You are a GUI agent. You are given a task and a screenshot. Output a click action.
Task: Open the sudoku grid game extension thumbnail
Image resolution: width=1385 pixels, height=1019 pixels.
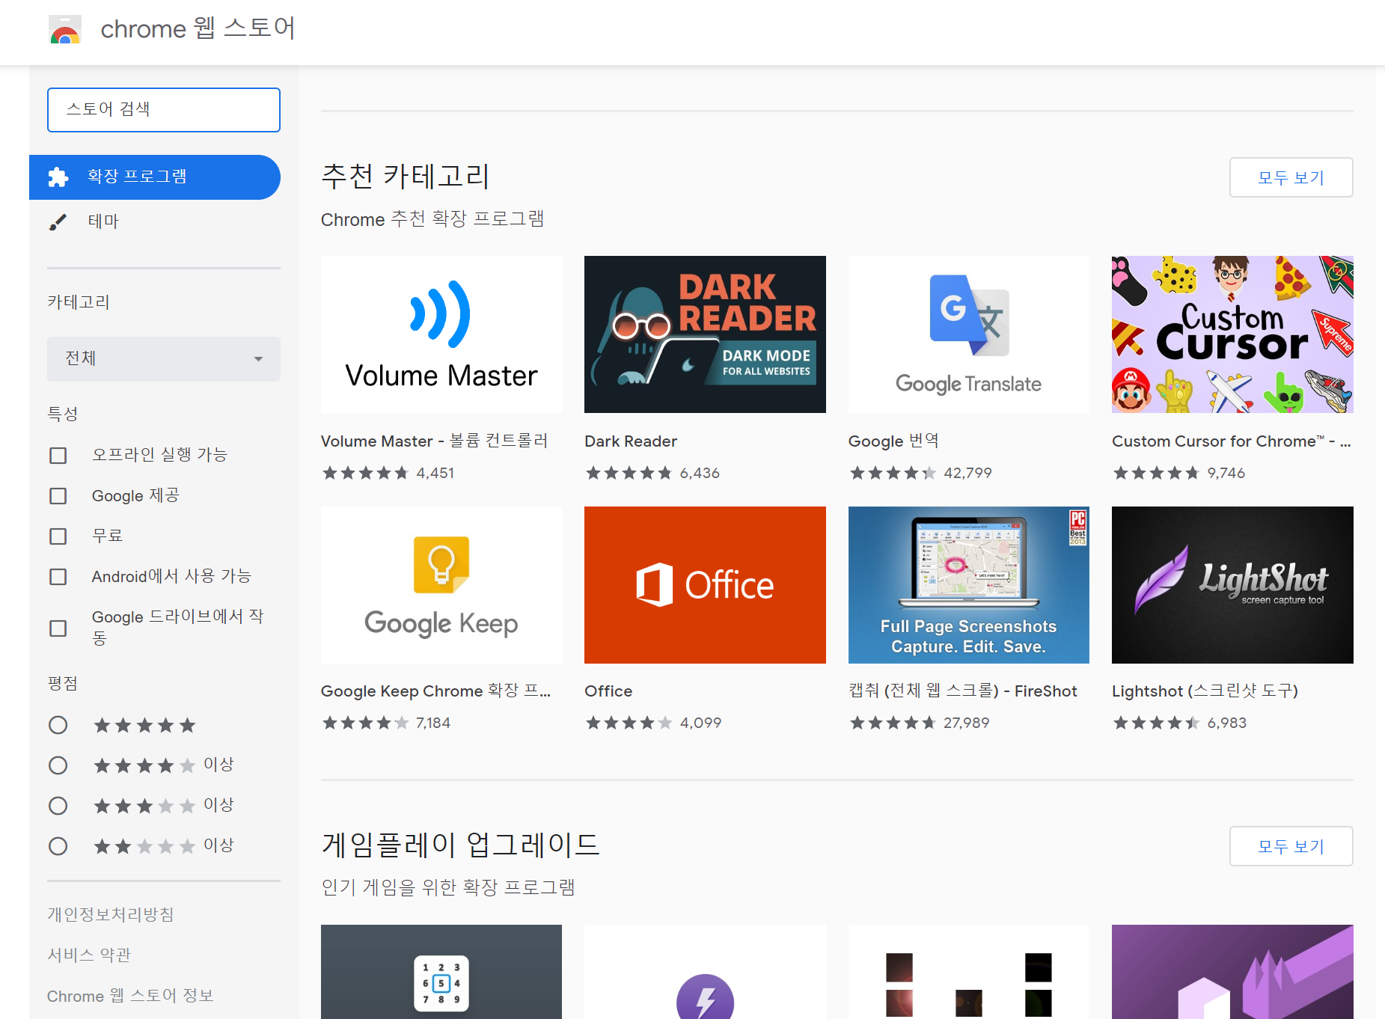click(x=441, y=972)
